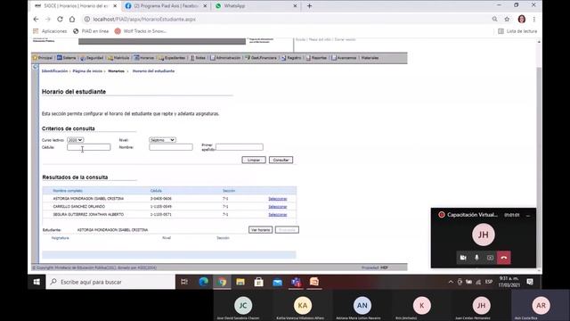Click the Nombre input field
The width and height of the screenshot is (570, 321).
(x=171, y=147)
